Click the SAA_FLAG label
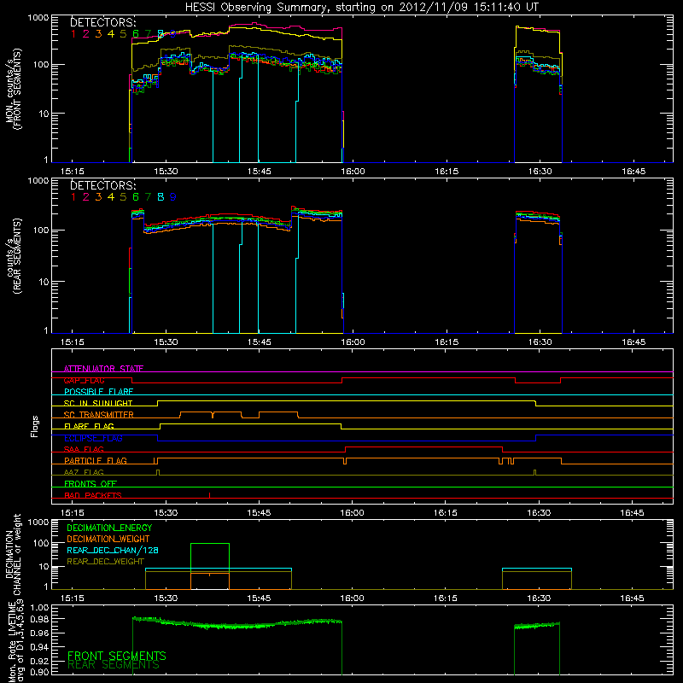The height and width of the screenshot is (683, 683). 84,449
